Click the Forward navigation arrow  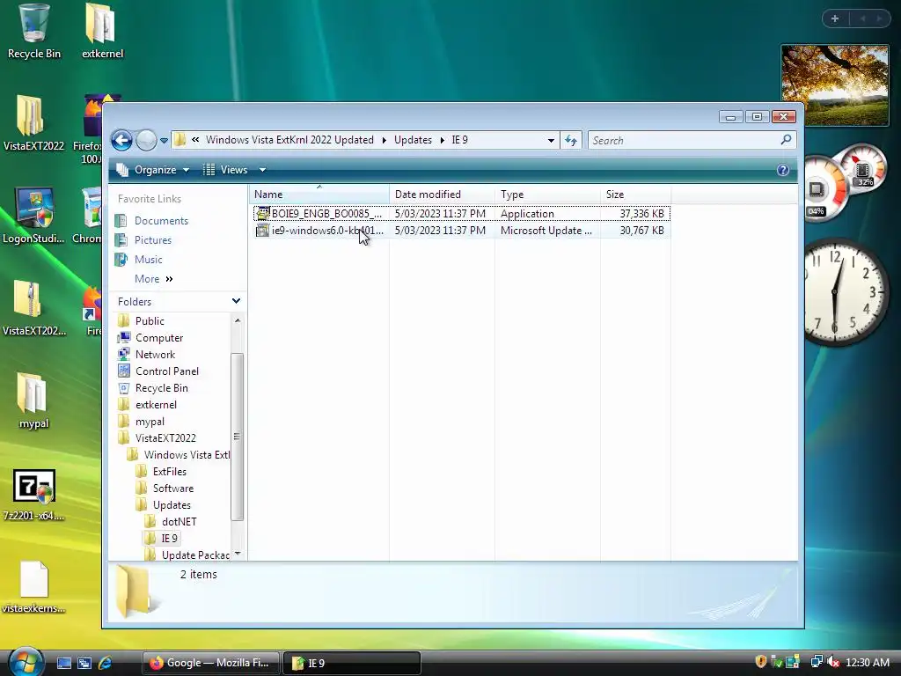146,140
